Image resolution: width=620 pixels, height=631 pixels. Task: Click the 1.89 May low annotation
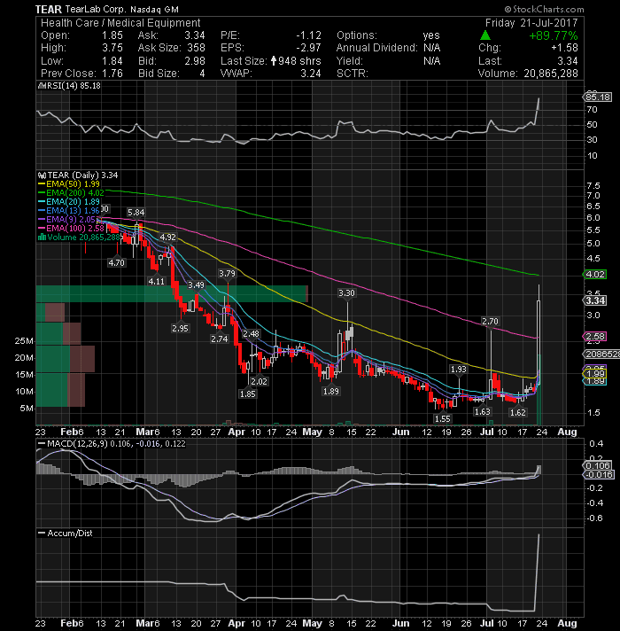coord(331,391)
